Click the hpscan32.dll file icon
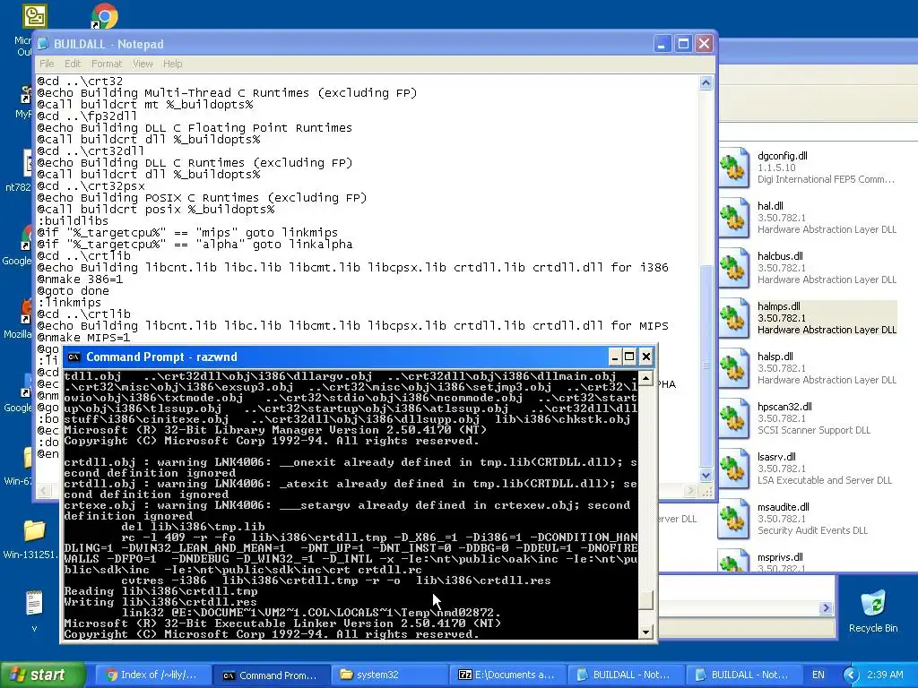This screenshot has height=688, width=918. 733,419
